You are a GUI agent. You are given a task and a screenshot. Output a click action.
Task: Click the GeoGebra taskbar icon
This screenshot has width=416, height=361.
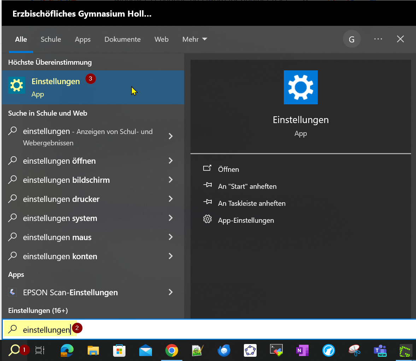click(x=250, y=350)
